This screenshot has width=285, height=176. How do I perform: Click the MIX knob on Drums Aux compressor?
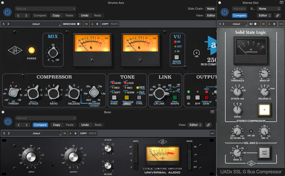53,53
